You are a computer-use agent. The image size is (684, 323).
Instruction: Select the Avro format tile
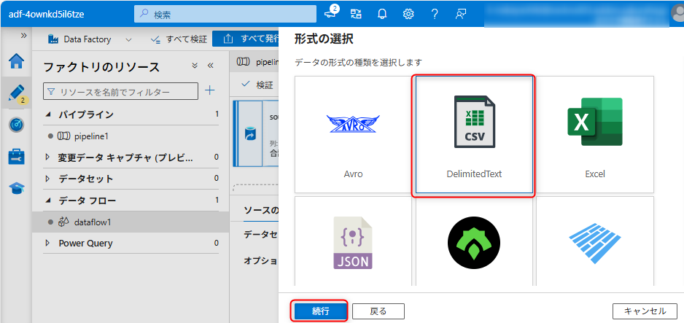coord(353,135)
